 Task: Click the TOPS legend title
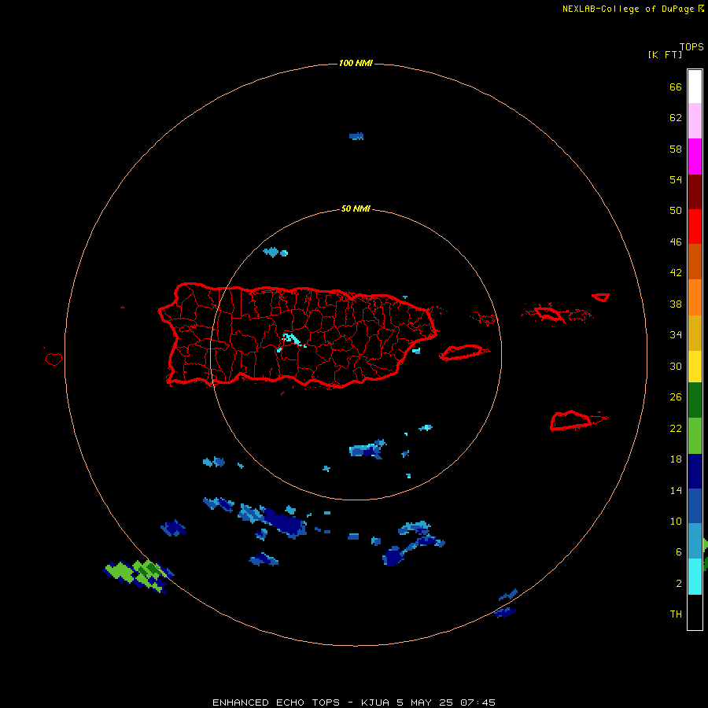click(x=691, y=46)
